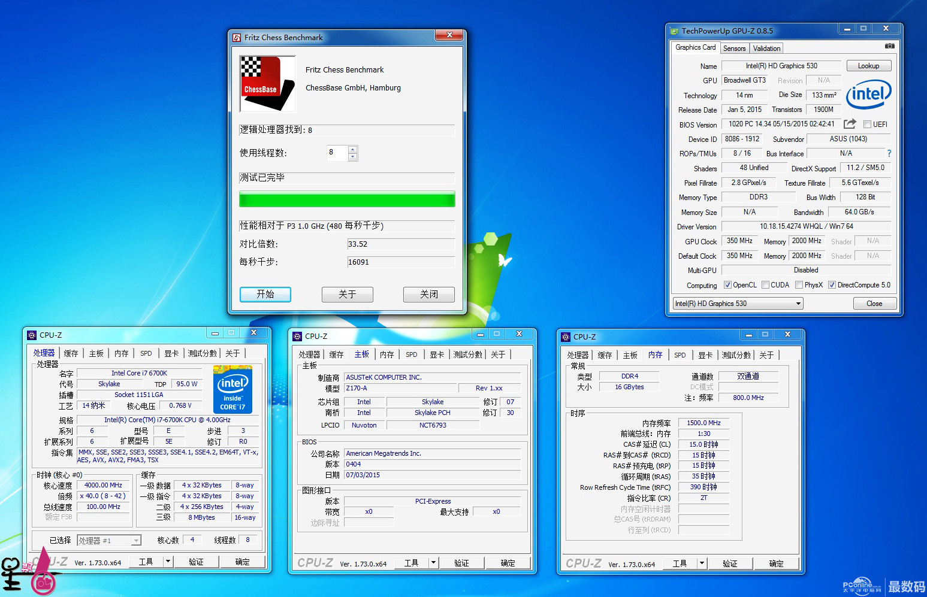Expand the 工具 dropdown arrow in memory CPU-Z
Screen dimensions: 927x597
[x=702, y=563]
